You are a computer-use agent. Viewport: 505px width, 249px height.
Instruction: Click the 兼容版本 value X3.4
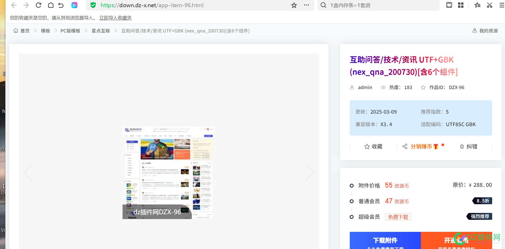(x=386, y=124)
